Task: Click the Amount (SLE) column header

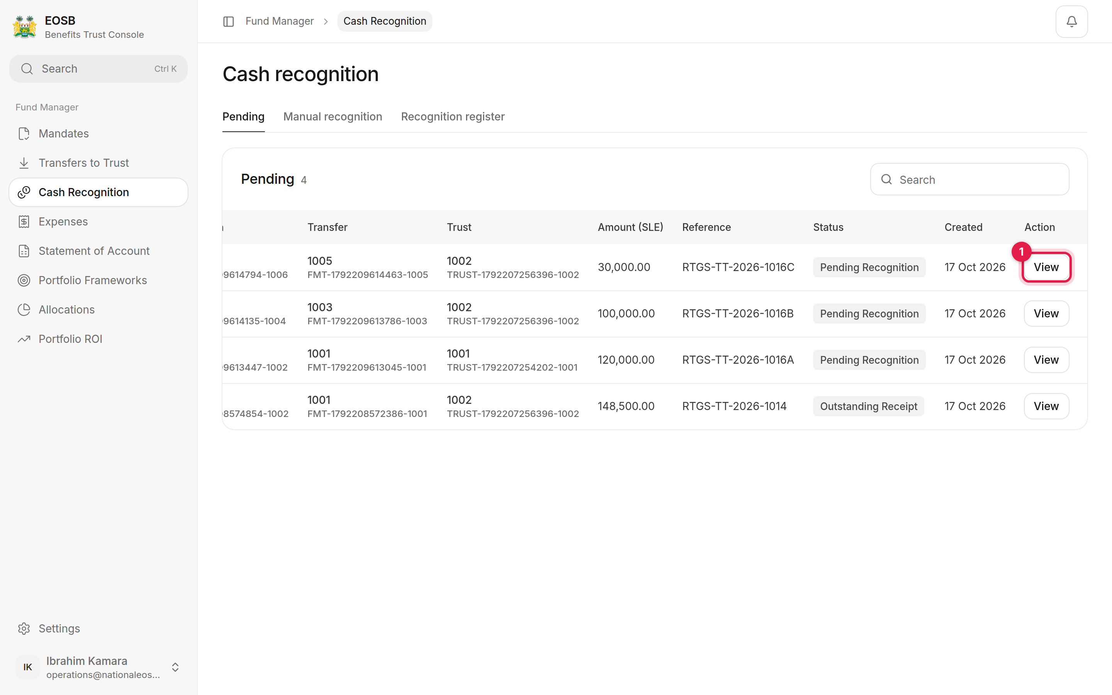Action: click(x=631, y=227)
